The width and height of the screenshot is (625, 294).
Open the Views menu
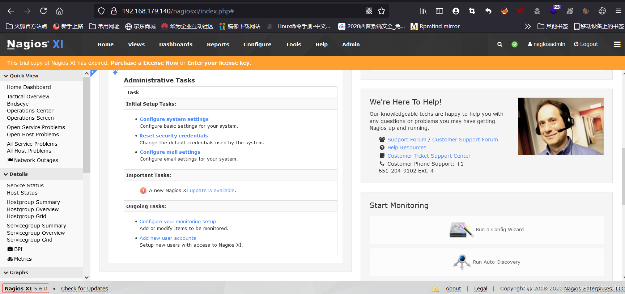tap(136, 44)
